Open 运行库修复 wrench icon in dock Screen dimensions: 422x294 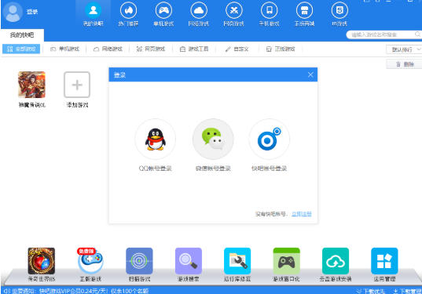pos(237,261)
